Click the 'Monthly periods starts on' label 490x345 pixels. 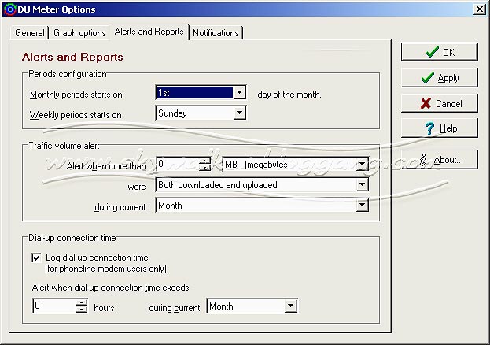pyautogui.click(x=76, y=95)
